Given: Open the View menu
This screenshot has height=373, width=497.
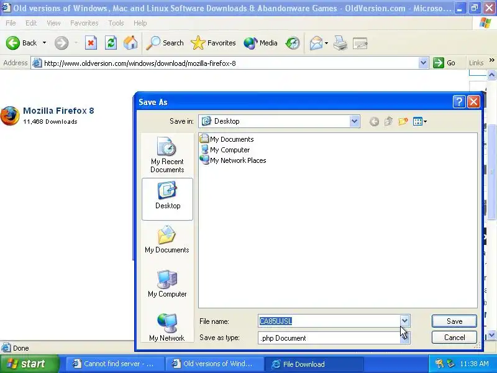Looking at the screenshot, I should click(x=53, y=23).
